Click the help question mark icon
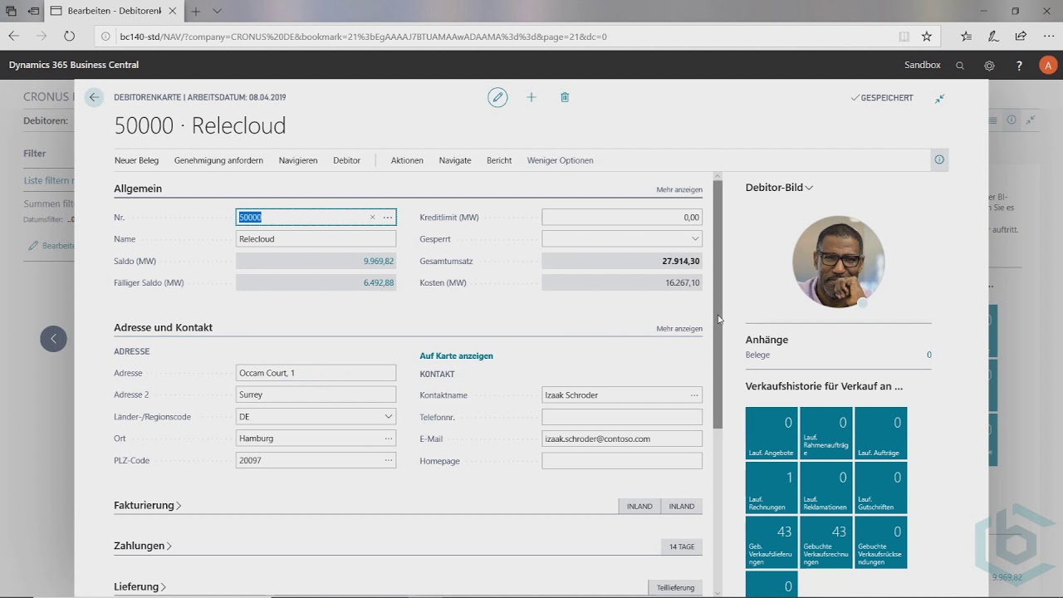 [x=1019, y=65]
